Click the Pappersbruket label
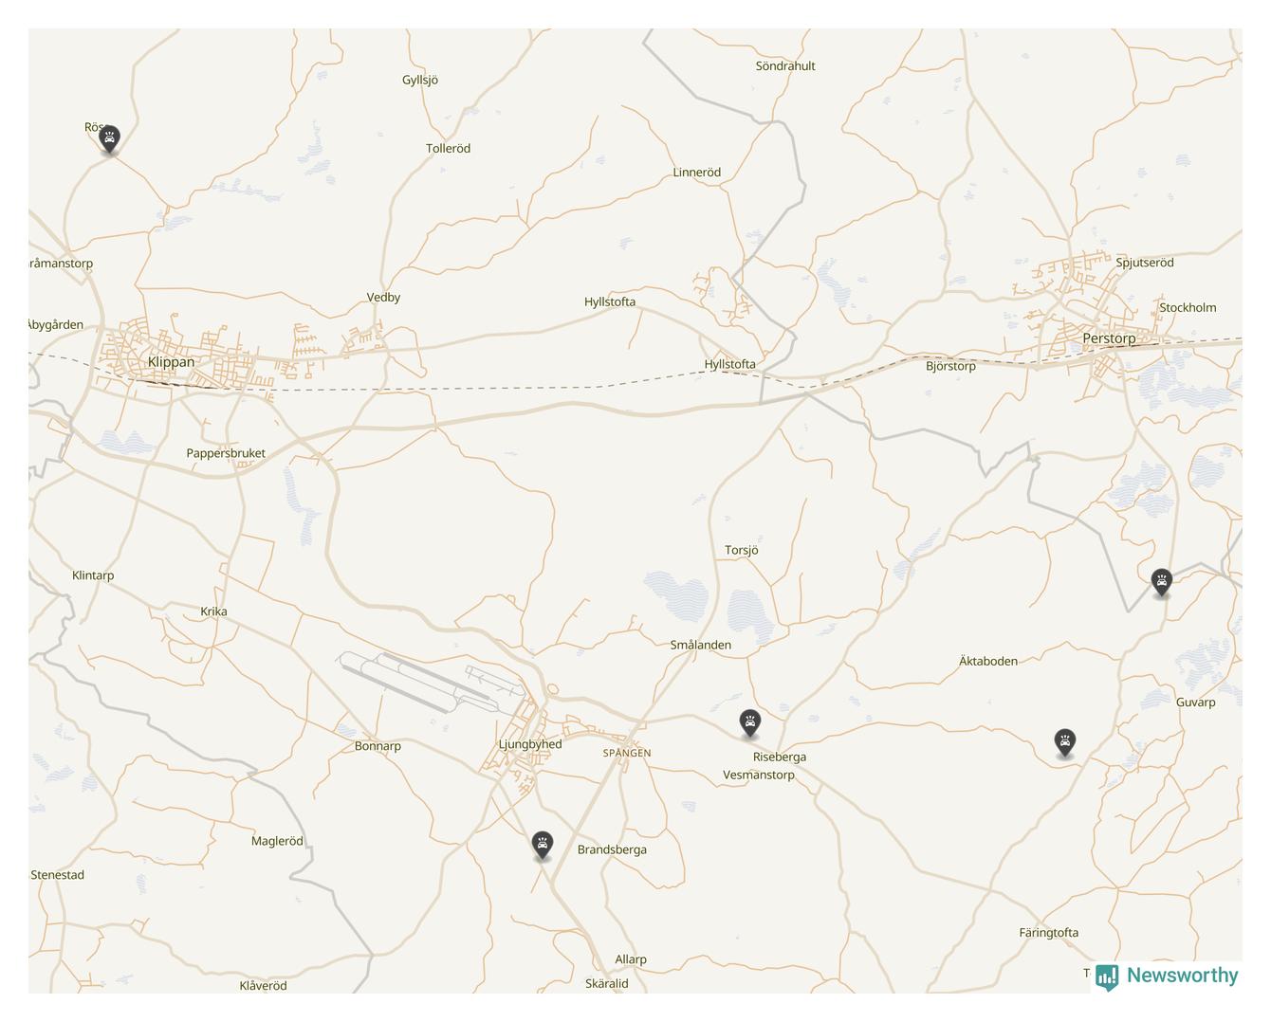Viewport: 1271px width, 1022px height. pyautogui.click(x=226, y=453)
